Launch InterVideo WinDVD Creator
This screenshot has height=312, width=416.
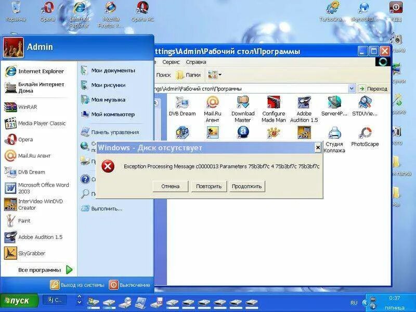[34, 204]
